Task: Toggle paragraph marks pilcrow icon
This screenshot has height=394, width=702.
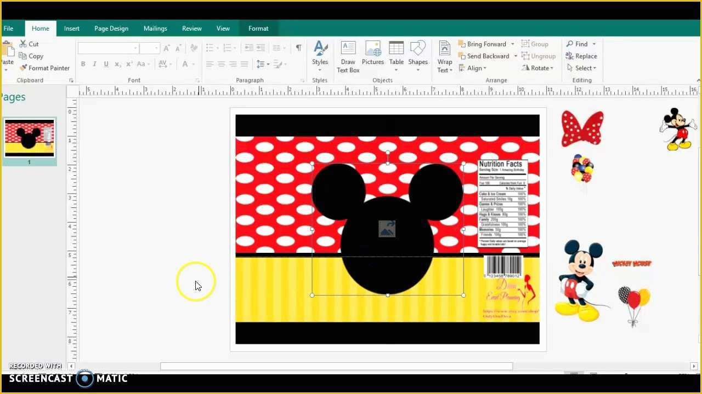Action: click(x=298, y=48)
